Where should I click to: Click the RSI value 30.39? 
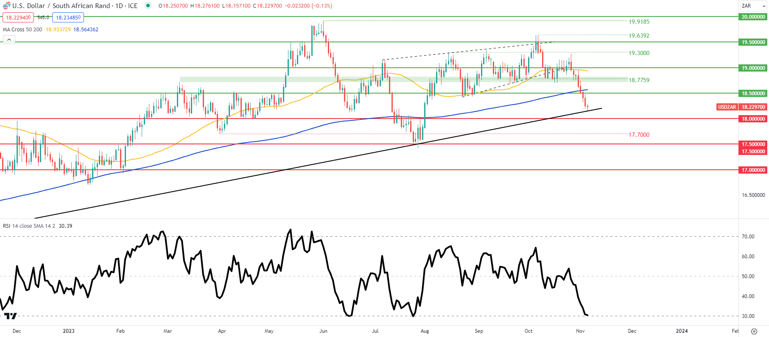click(65, 226)
